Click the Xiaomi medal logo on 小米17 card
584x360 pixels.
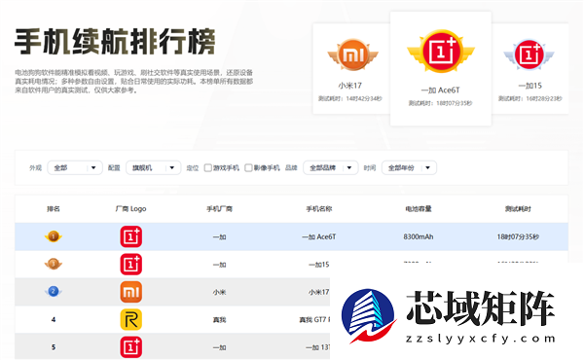point(352,54)
